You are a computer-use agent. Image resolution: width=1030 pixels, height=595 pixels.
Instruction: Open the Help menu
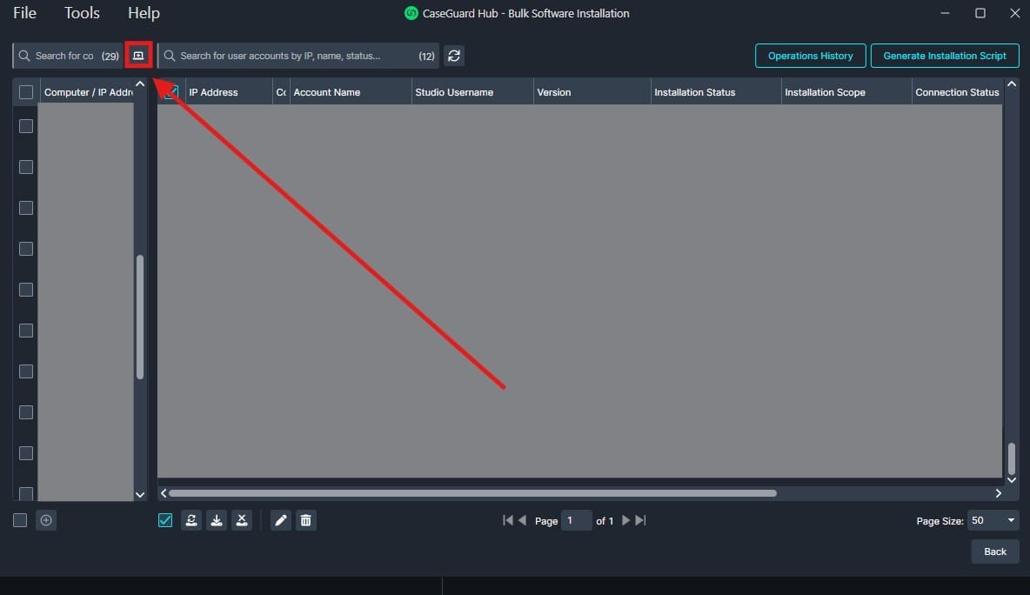click(x=144, y=13)
